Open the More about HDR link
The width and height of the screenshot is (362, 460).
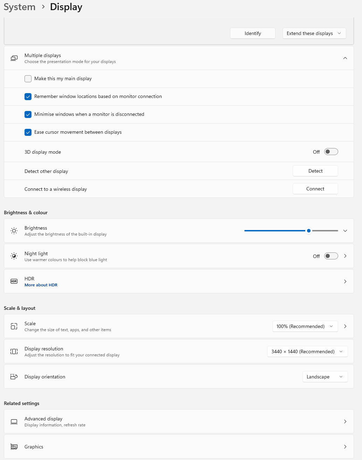click(x=41, y=285)
